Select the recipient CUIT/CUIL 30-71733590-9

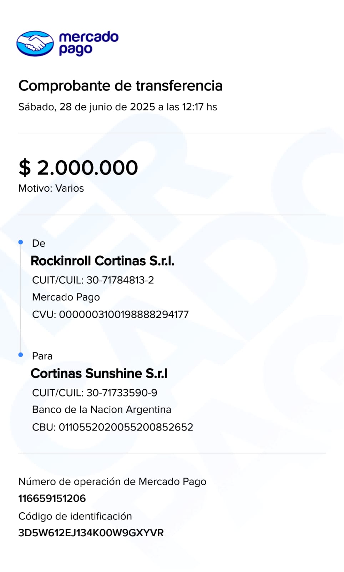(x=121, y=393)
